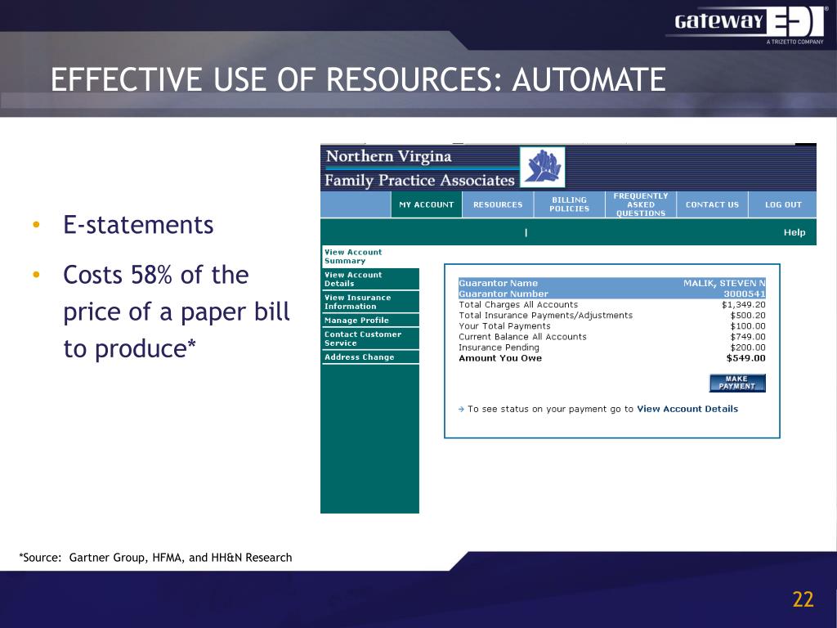Click the Insurance Pending label

pyautogui.click(x=499, y=348)
